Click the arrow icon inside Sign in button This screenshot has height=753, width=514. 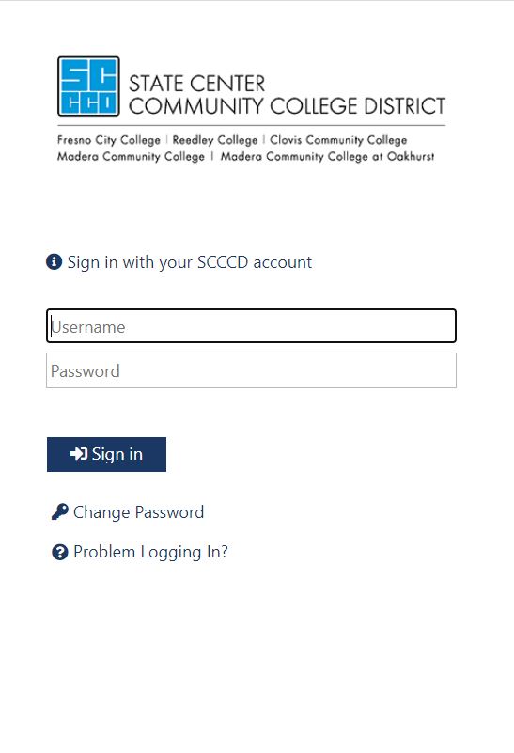point(79,454)
